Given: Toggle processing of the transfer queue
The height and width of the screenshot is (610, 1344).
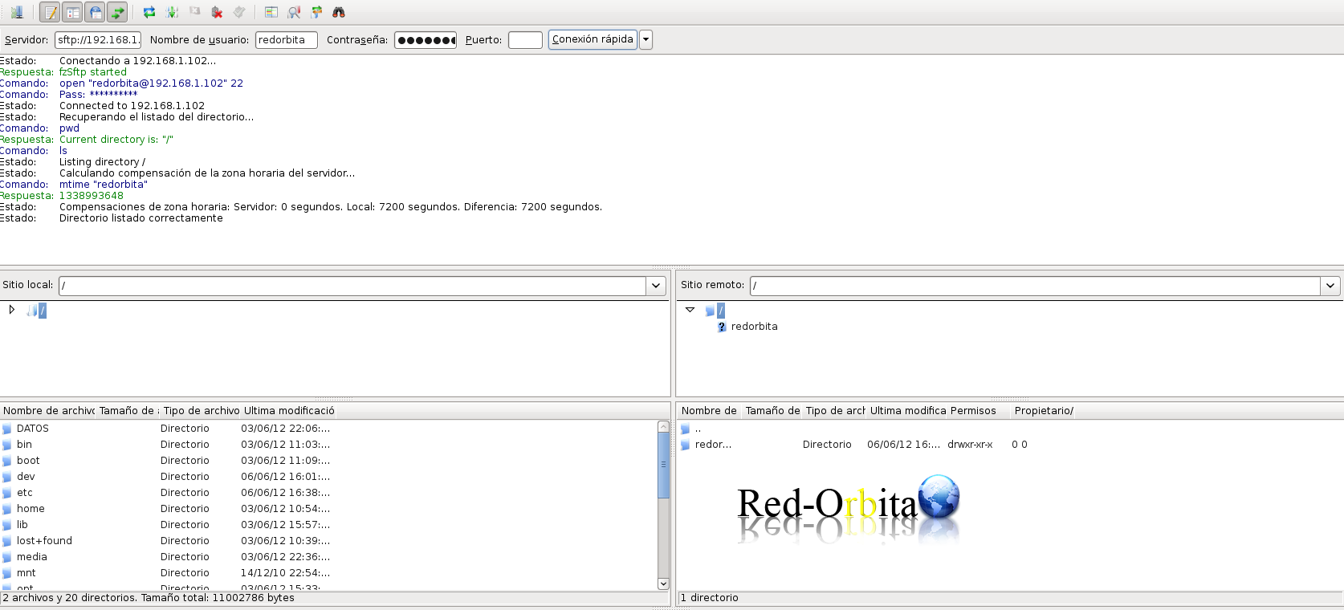Looking at the screenshot, I should coord(172,12).
